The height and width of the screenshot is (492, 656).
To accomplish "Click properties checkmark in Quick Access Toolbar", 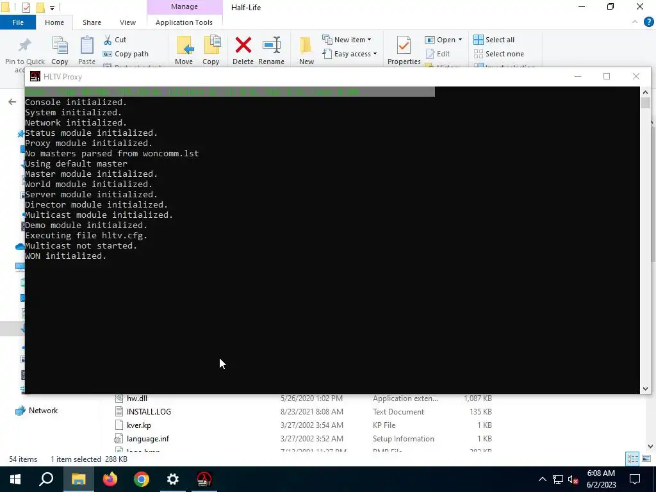I will click(26, 8).
